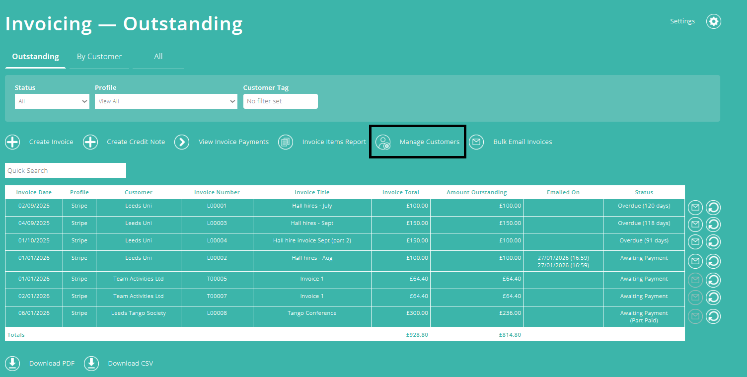This screenshot has height=377, width=747.
Task: Click the refresh icon for the Tango Conference invoice
Action: (x=713, y=316)
